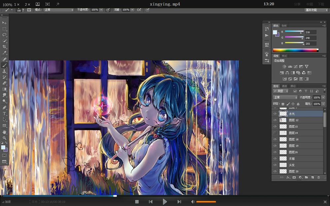
Task: Toggle lock all padlock icon
Action: pyautogui.click(x=298, y=104)
